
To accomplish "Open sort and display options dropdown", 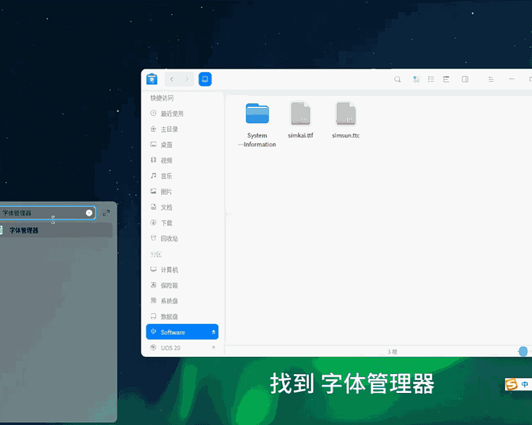I will (446, 79).
